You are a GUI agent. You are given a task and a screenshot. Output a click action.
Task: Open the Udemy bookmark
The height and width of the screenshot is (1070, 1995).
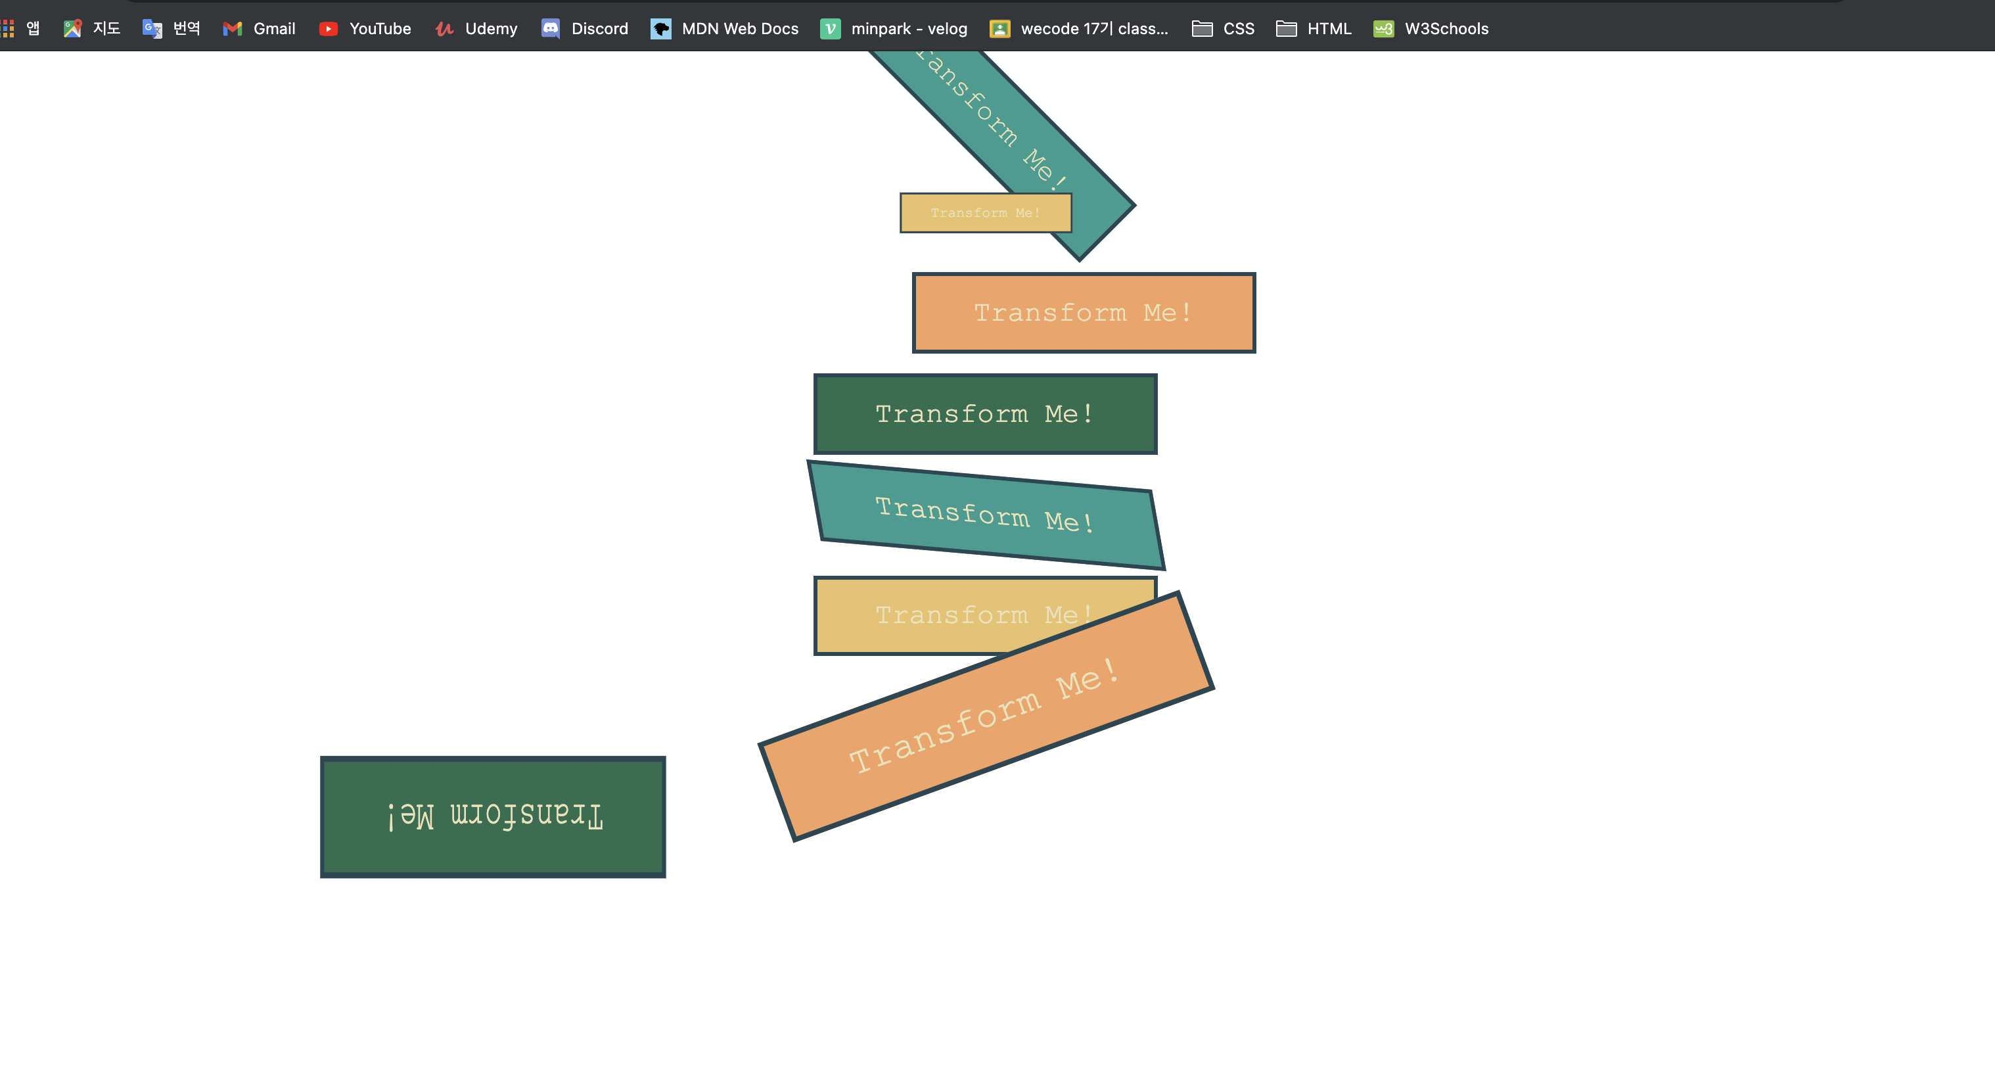coord(476,29)
